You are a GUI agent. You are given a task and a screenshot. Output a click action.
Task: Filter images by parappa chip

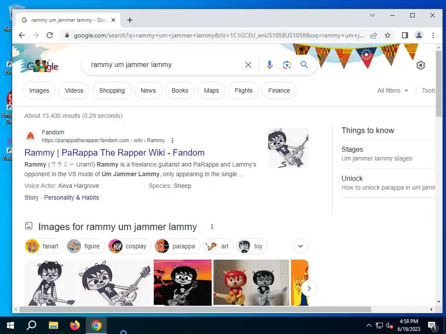tap(177, 246)
